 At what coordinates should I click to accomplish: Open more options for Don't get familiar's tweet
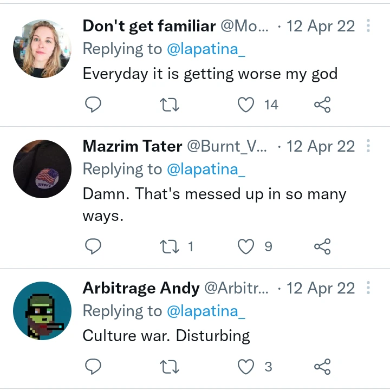pyautogui.click(x=368, y=26)
